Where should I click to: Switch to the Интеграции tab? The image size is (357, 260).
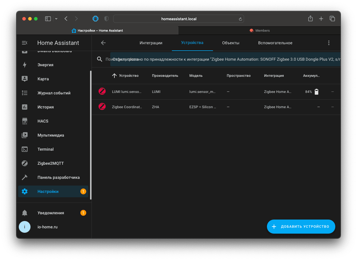[x=151, y=43]
